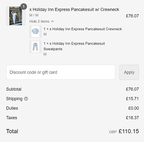Click the quantity badge on product image
This screenshot has width=144, height=142.
pos(24,6)
